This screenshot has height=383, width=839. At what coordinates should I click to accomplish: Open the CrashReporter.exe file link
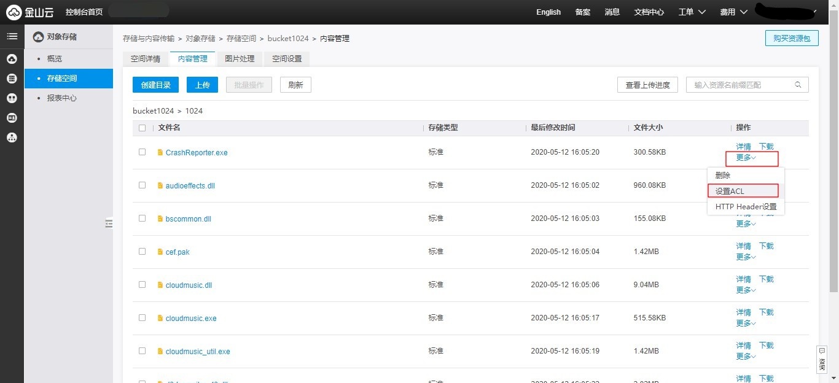(x=197, y=153)
